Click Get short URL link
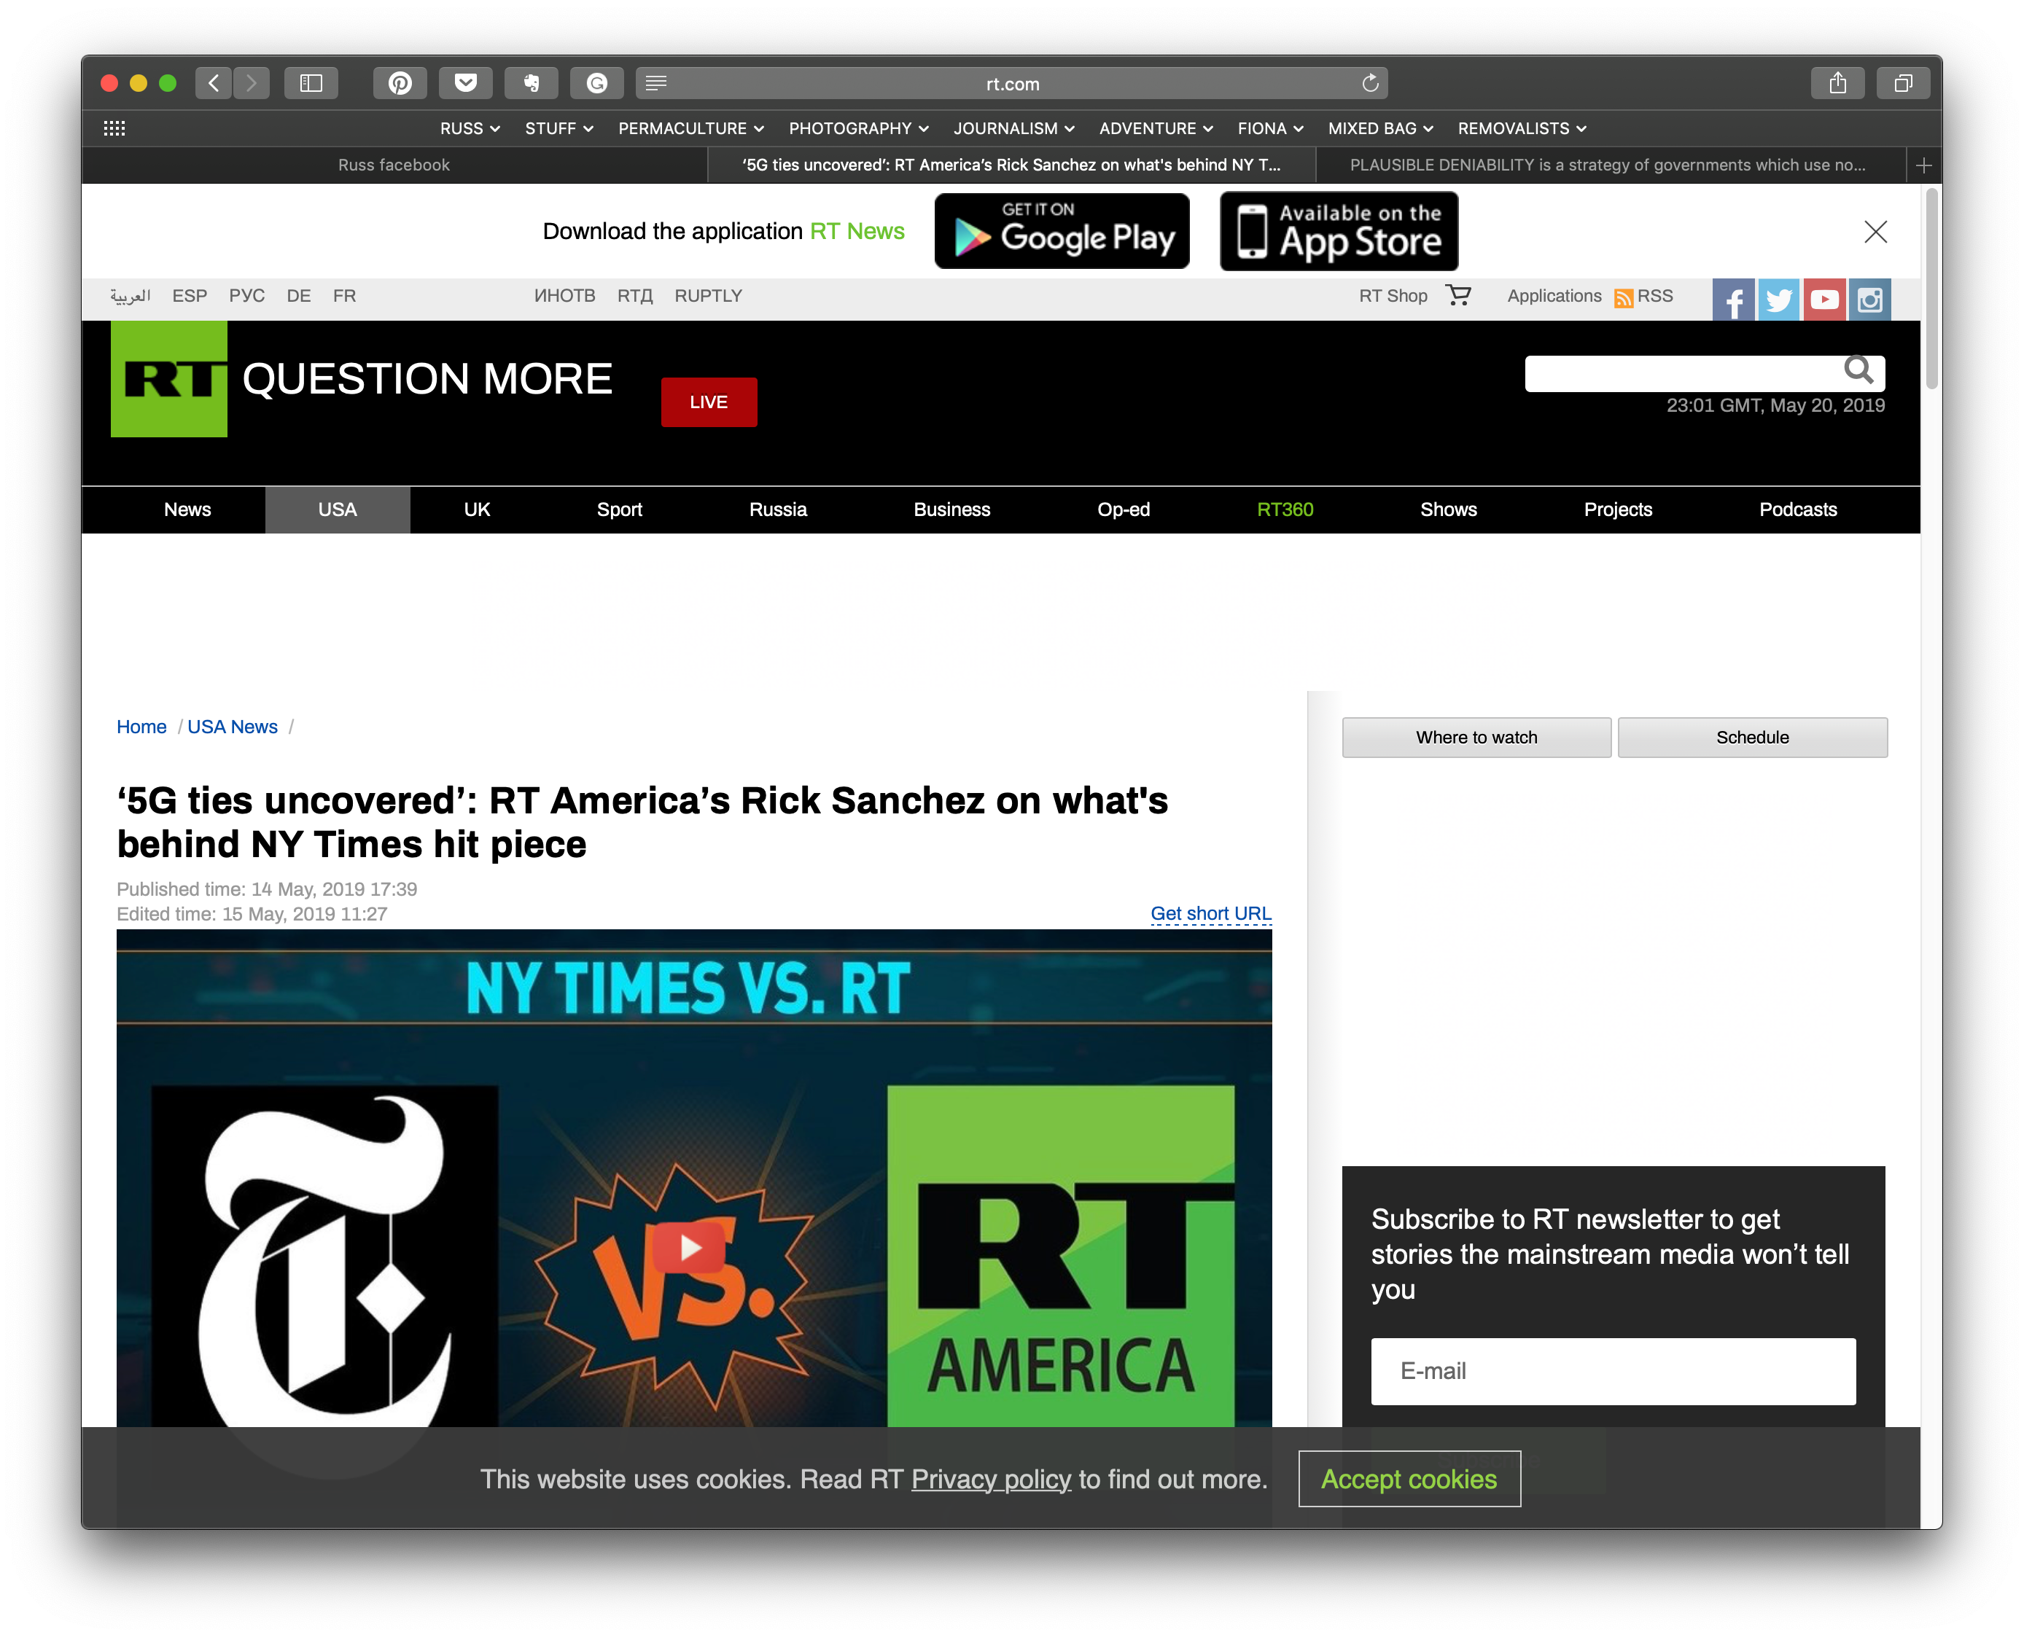This screenshot has height=1637, width=2024. 1211,913
